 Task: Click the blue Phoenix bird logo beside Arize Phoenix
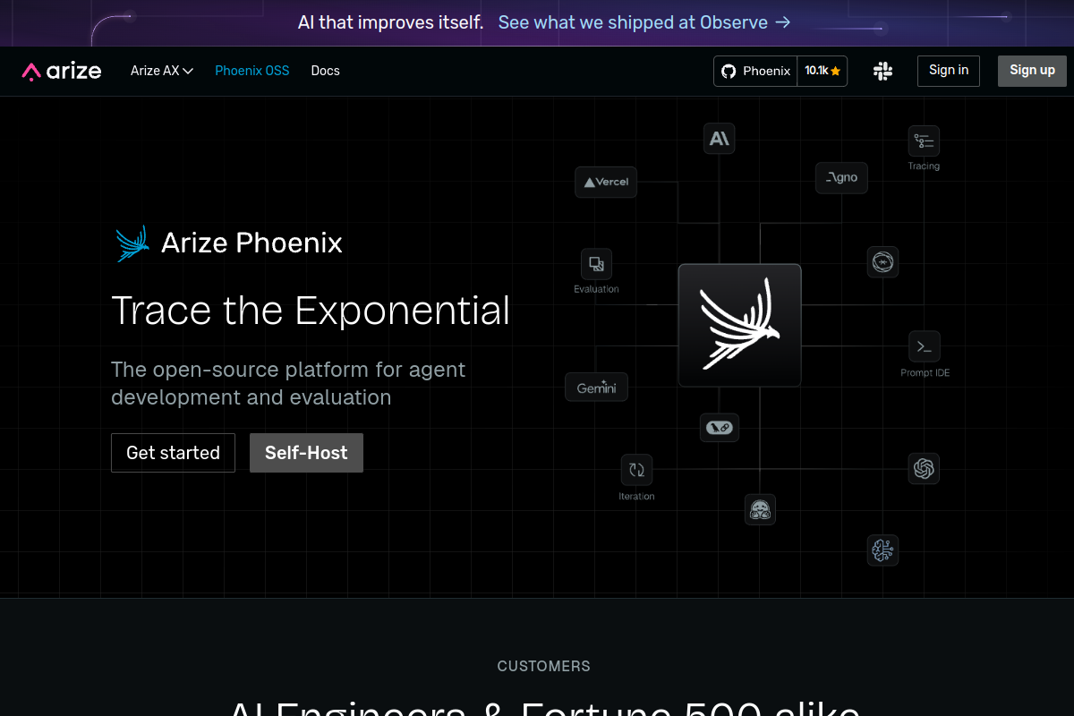point(132,243)
